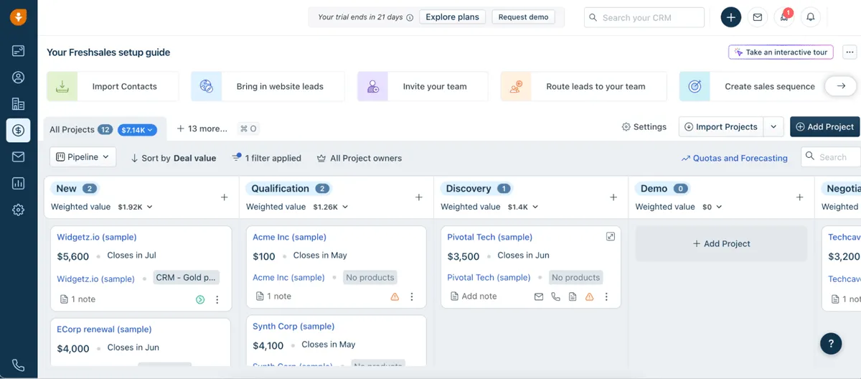Open ECorp renewal (sample) project
This screenshot has width=861, height=379.
[104, 329]
